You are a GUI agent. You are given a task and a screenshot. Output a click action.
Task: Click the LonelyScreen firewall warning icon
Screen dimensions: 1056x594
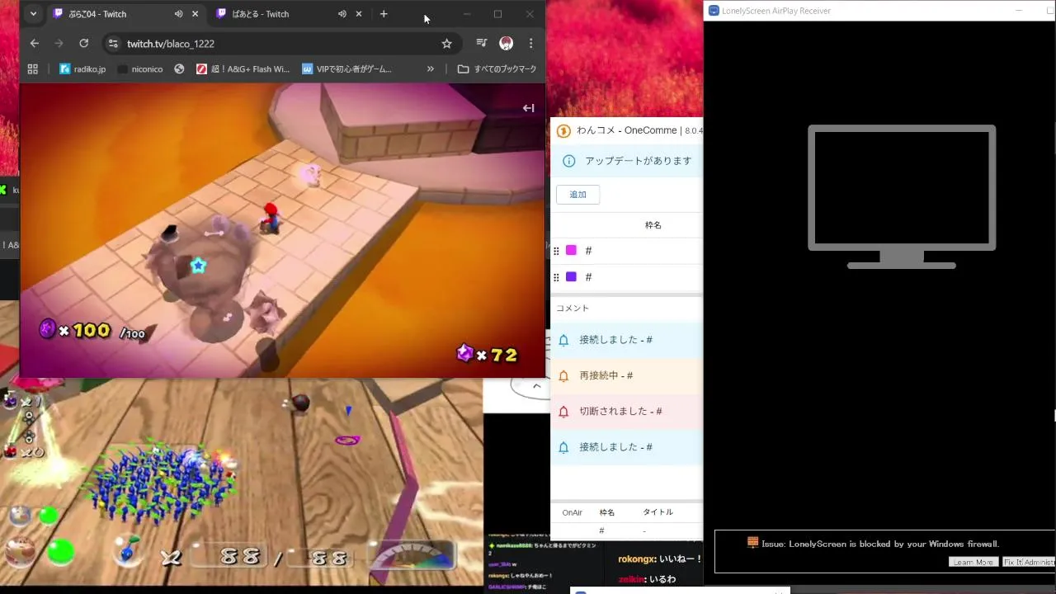pos(752,543)
